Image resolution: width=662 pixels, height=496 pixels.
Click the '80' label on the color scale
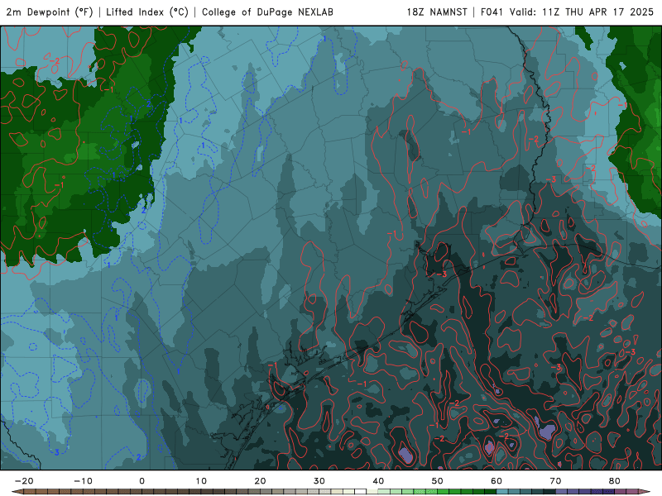[615, 481]
